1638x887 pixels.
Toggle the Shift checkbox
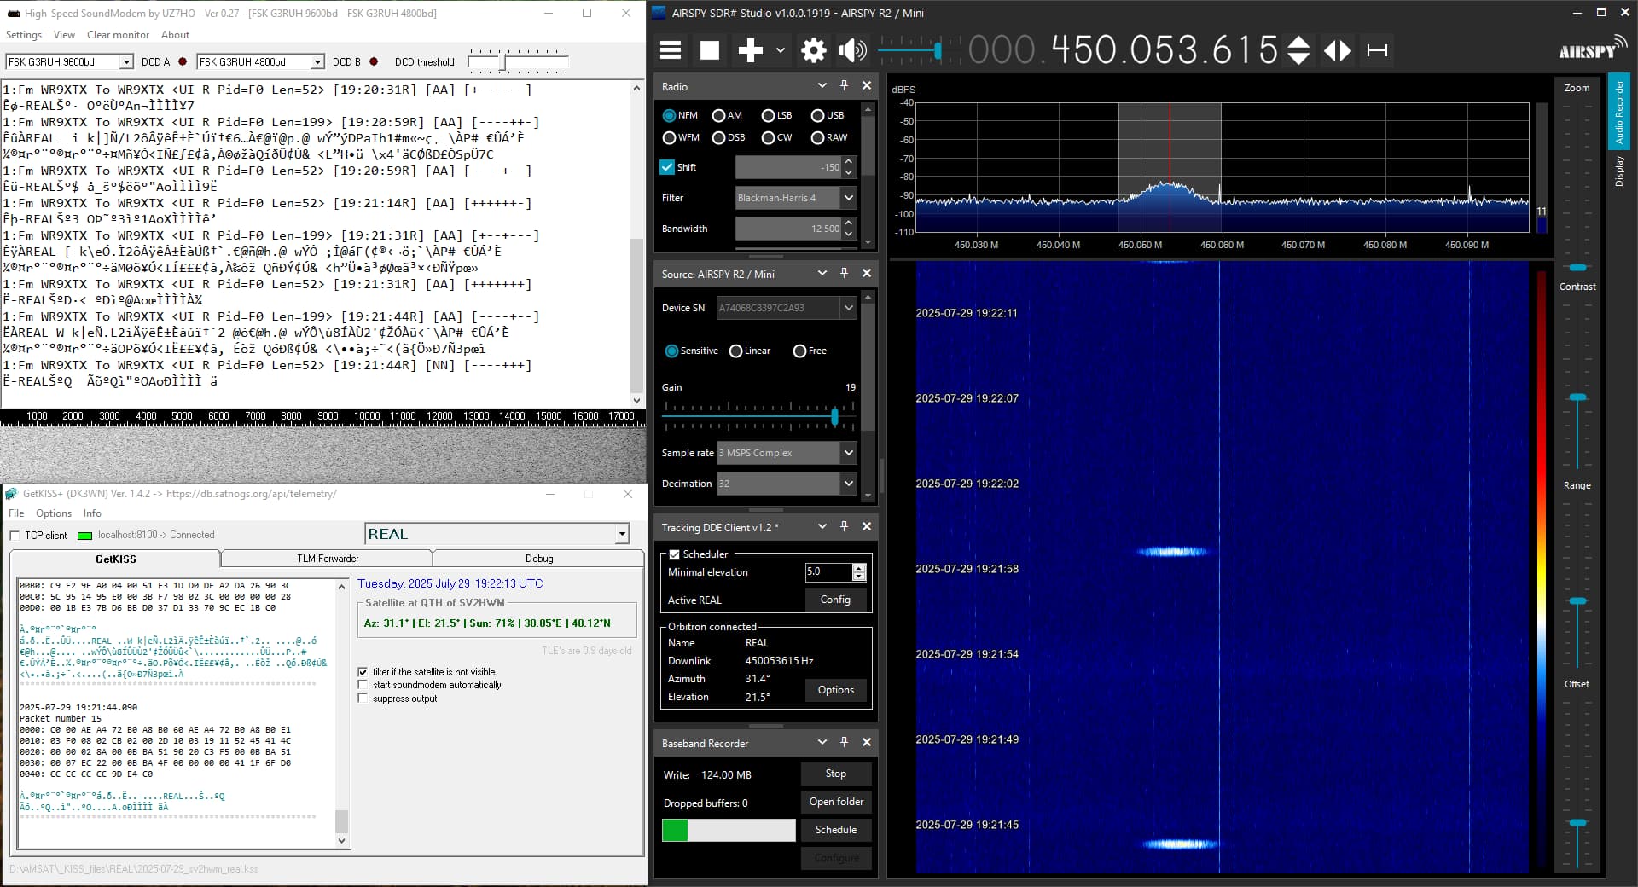coord(667,167)
